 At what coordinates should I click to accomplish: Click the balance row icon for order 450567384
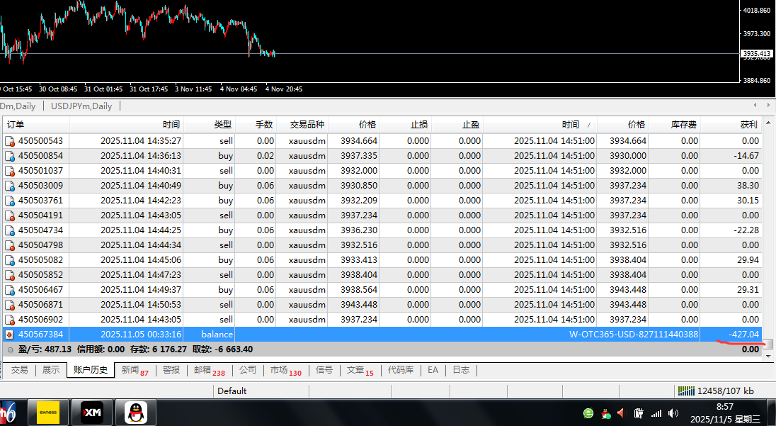pos(9,335)
